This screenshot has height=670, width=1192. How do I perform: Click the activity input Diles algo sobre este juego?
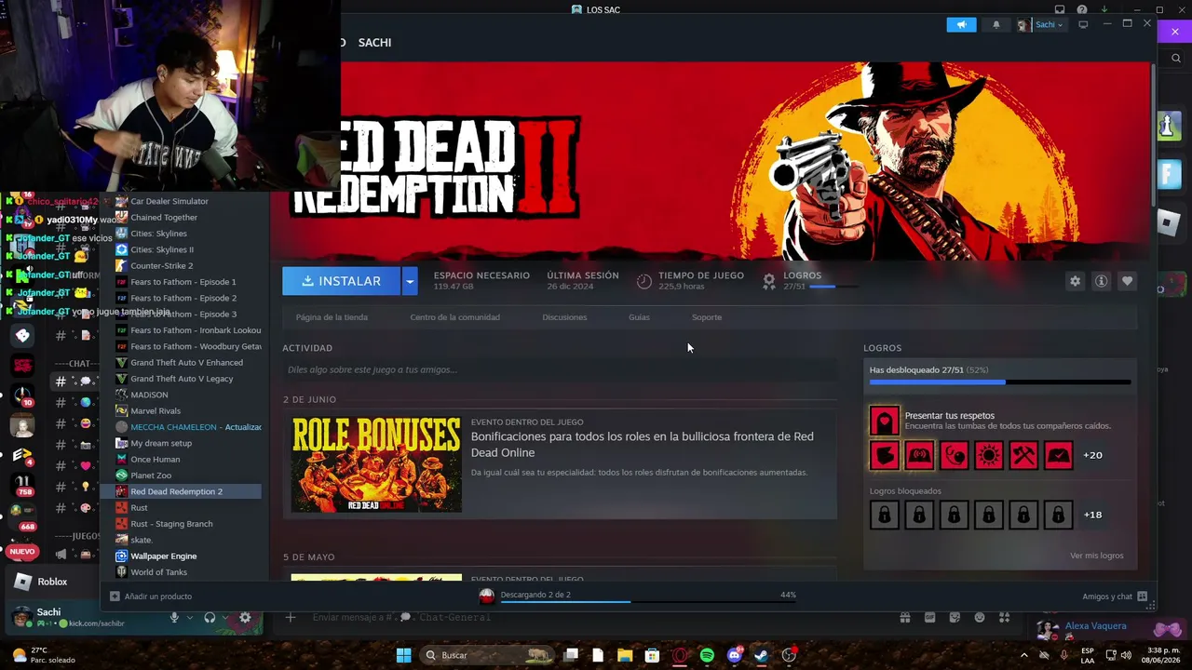pos(559,369)
